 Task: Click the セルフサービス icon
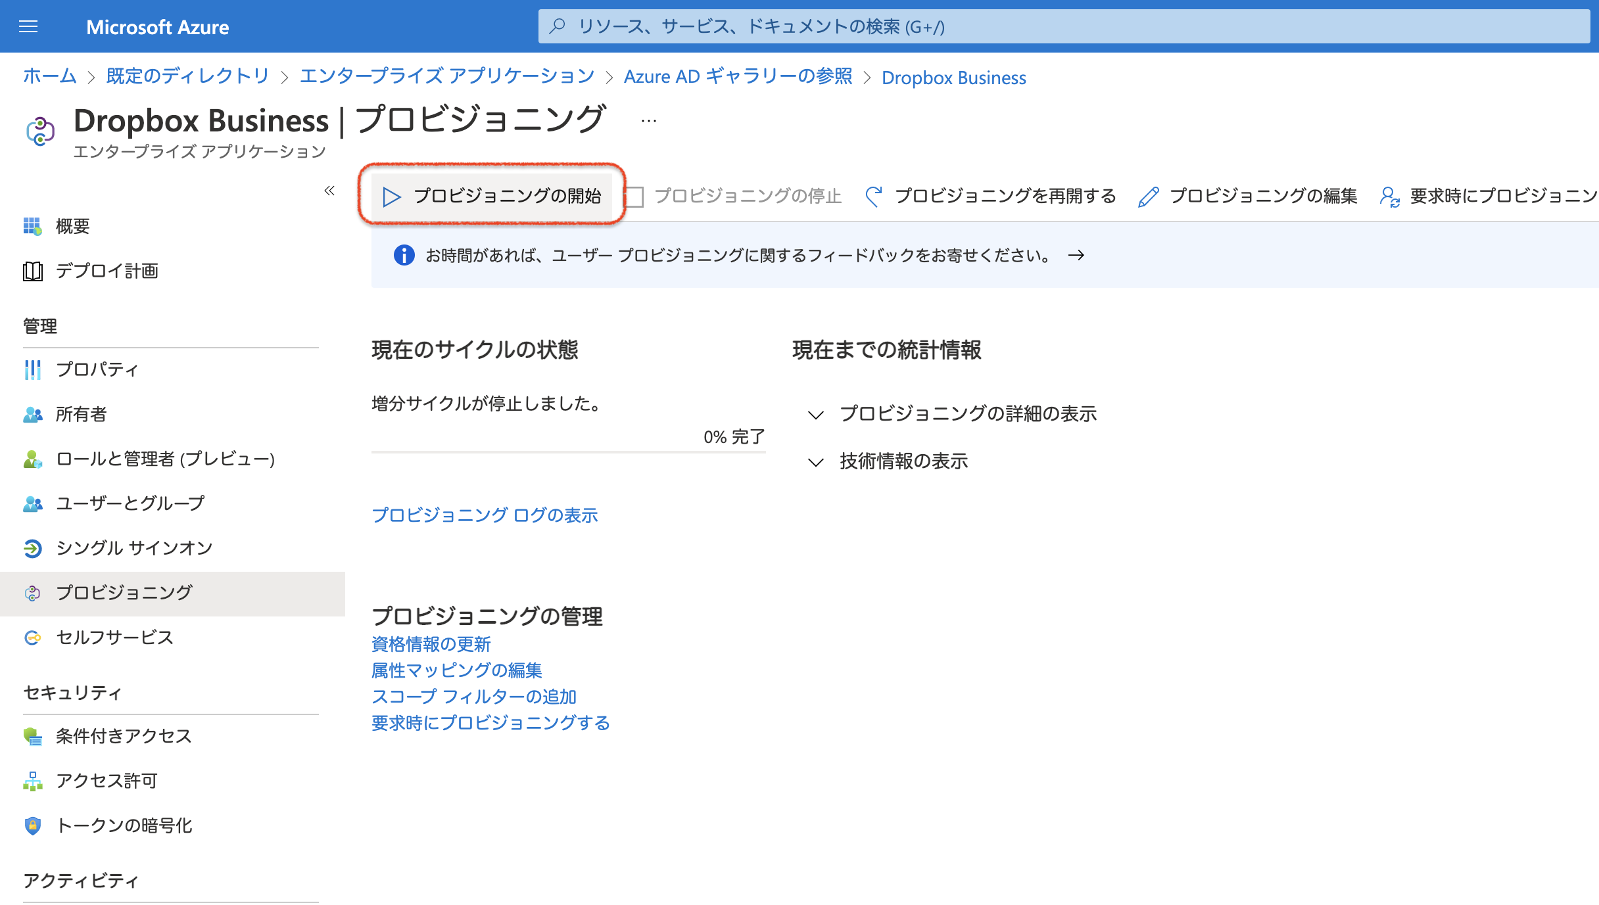click(x=33, y=638)
